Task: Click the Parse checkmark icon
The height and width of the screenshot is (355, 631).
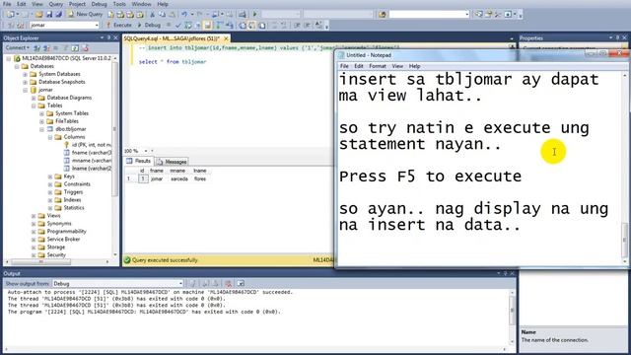Action: pyautogui.click(x=177, y=25)
